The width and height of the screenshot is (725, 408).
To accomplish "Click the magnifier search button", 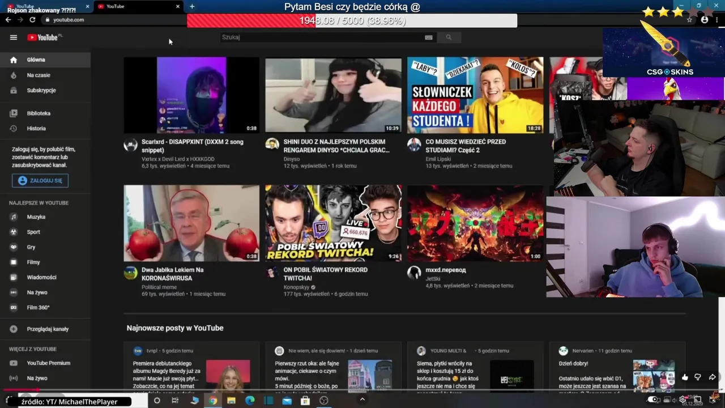I will [x=449, y=37].
